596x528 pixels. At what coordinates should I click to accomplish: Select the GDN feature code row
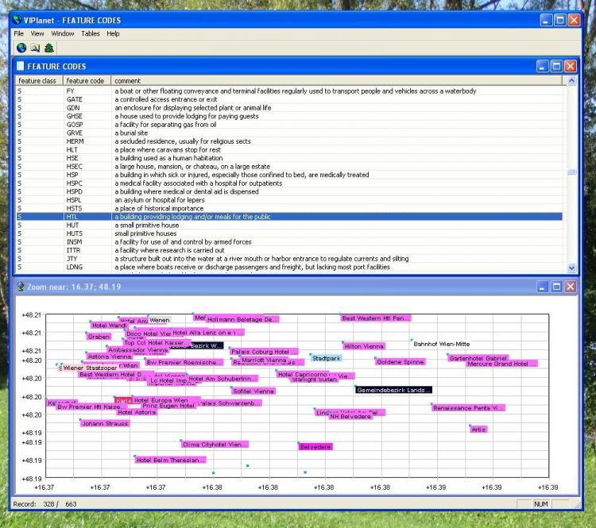coord(289,107)
